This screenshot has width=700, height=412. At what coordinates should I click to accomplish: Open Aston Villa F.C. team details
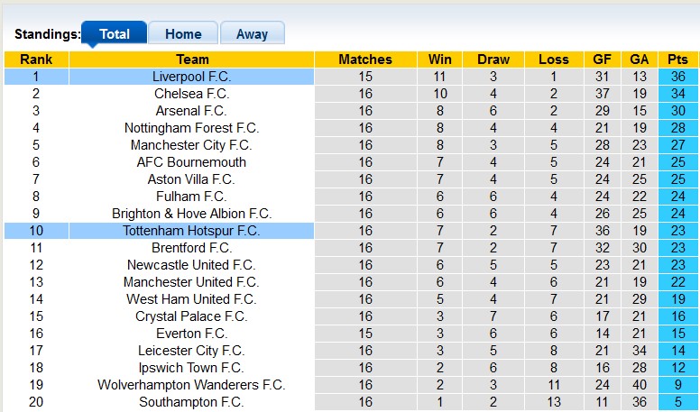[191, 179]
